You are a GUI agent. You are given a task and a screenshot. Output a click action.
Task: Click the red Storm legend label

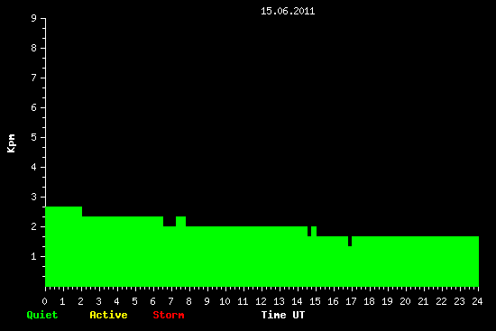(x=169, y=315)
